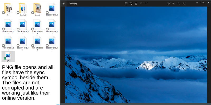211x105 pixels.
Task: Select the DESK-KIT-0B5B_04 image file
Action: (x=37, y=25)
